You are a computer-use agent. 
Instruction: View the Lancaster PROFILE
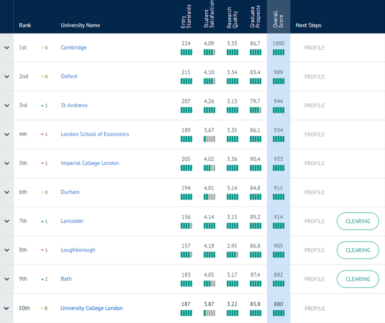click(x=314, y=221)
